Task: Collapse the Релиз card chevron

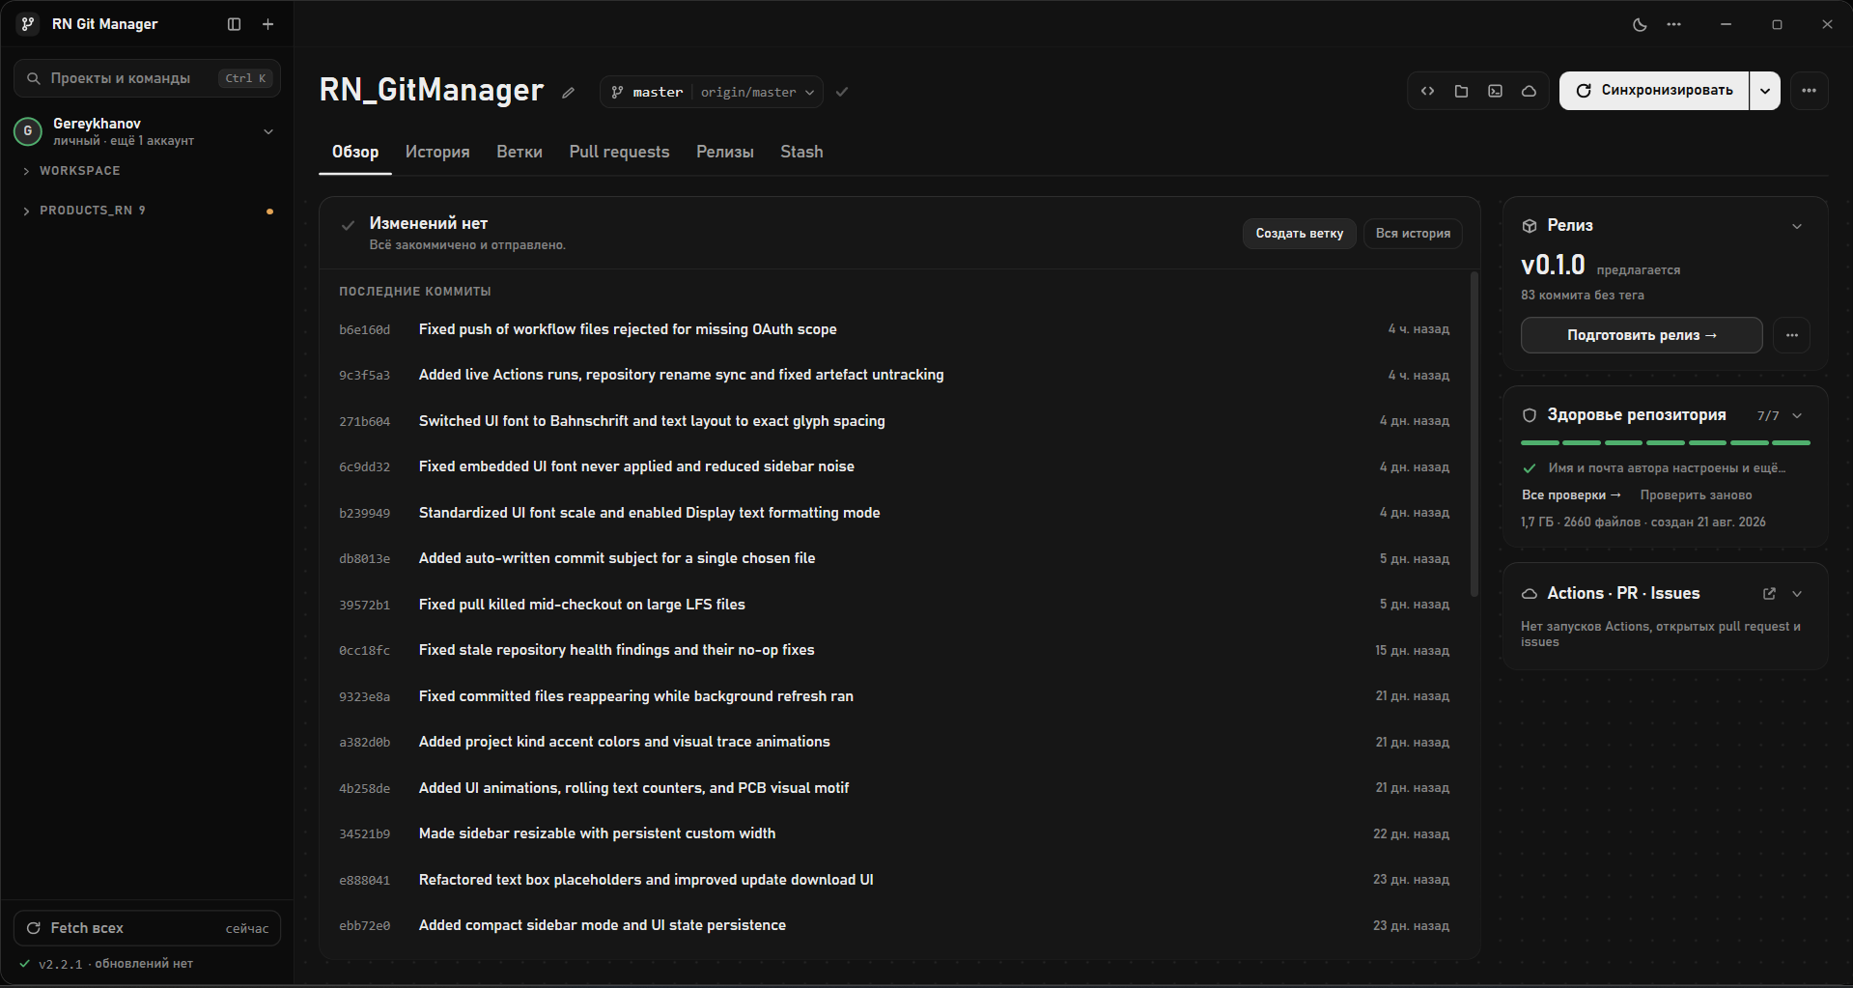Action: [x=1797, y=226]
